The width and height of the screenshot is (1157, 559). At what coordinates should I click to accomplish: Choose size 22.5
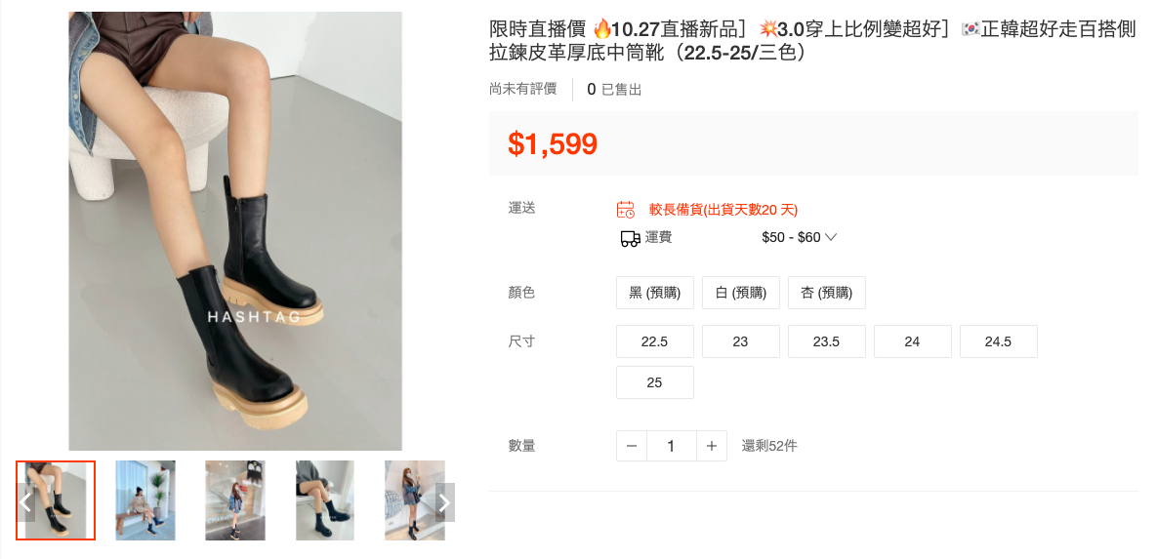tap(655, 341)
